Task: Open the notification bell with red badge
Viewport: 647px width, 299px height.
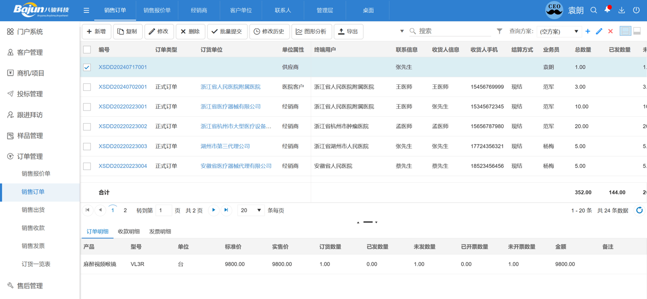Action: (607, 10)
